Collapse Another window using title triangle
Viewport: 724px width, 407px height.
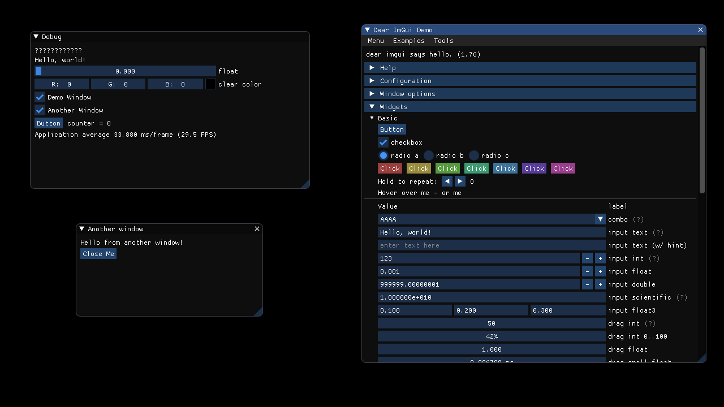[82, 229]
